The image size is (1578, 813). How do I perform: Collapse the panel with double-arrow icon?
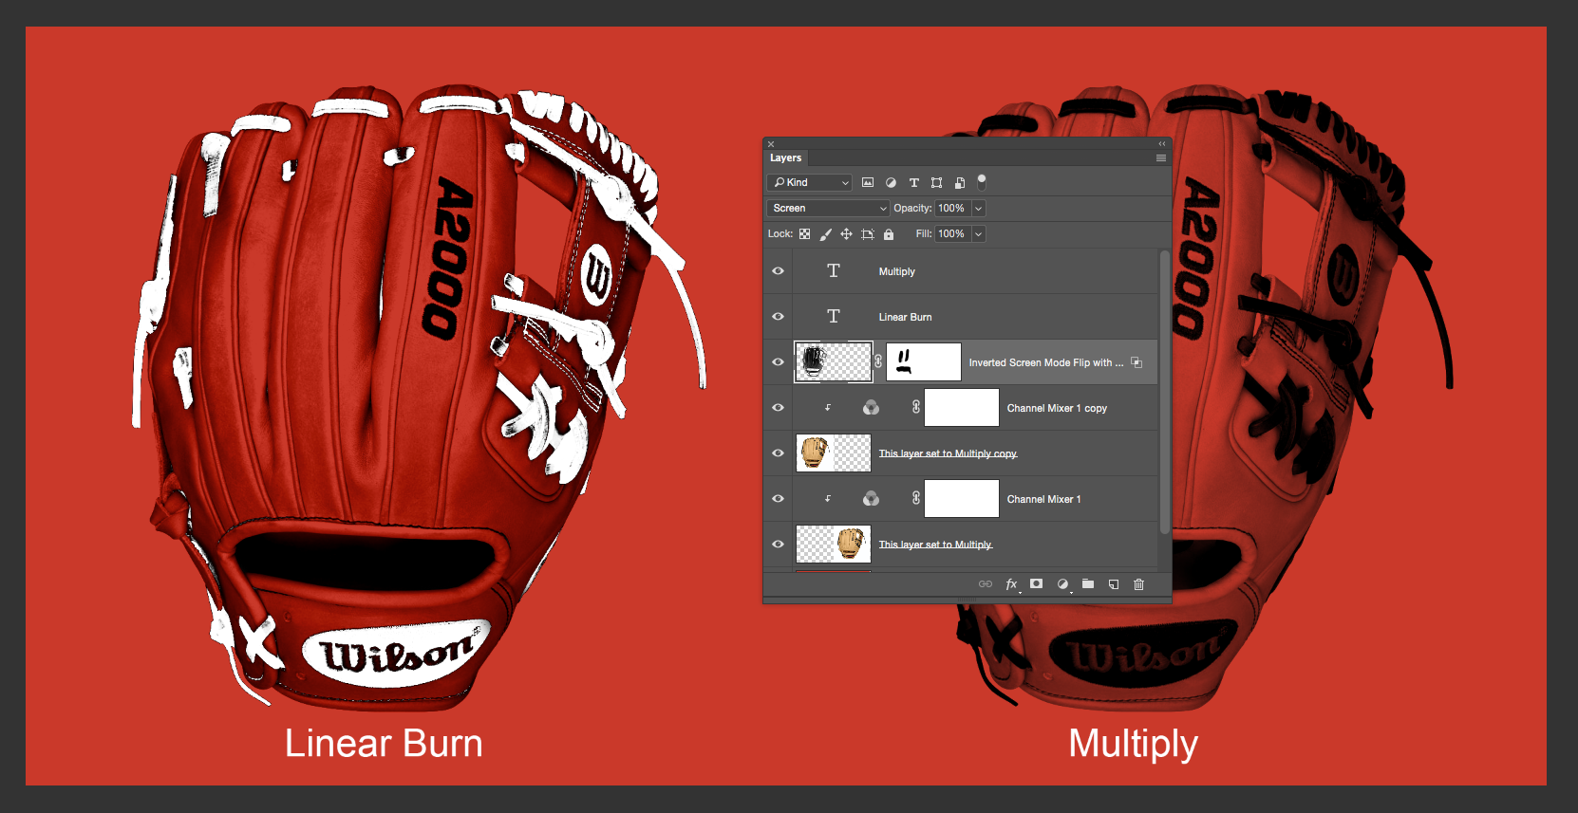tap(1162, 144)
